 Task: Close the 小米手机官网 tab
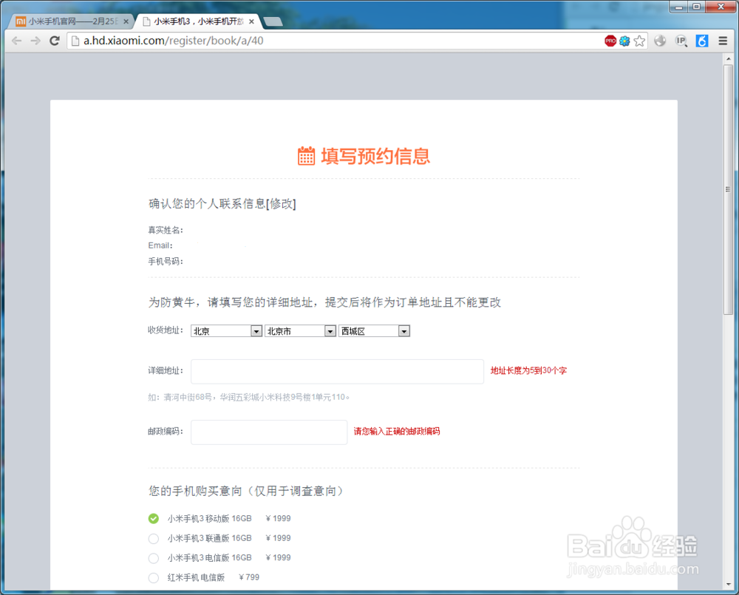(x=126, y=21)
